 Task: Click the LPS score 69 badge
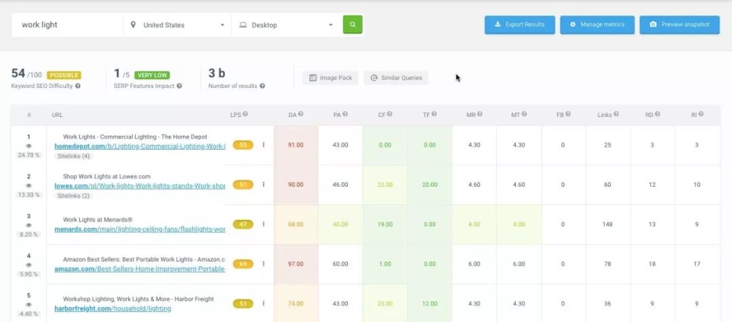[243, 264]
